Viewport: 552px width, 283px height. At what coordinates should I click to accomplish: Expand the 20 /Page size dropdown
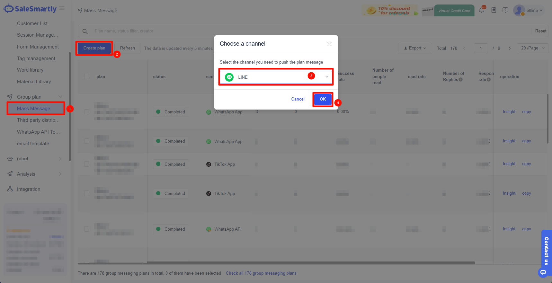532,48
